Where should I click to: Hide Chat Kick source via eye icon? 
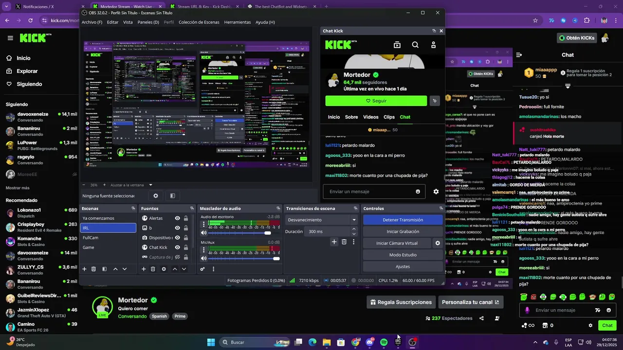click(x=178, y=247)
